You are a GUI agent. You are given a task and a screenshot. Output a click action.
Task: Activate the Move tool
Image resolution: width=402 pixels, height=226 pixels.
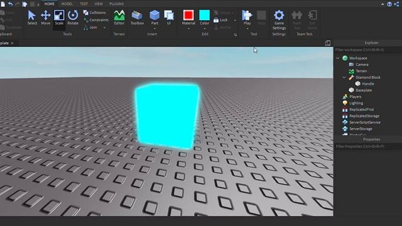46,18
